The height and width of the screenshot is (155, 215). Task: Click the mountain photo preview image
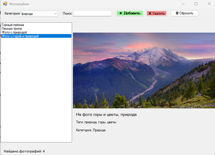click(144, 70)
